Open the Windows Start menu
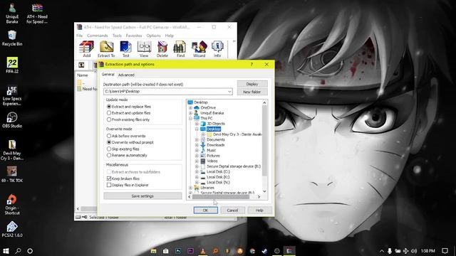This screenshot has height=256, width=456. (x=6, y=251)
